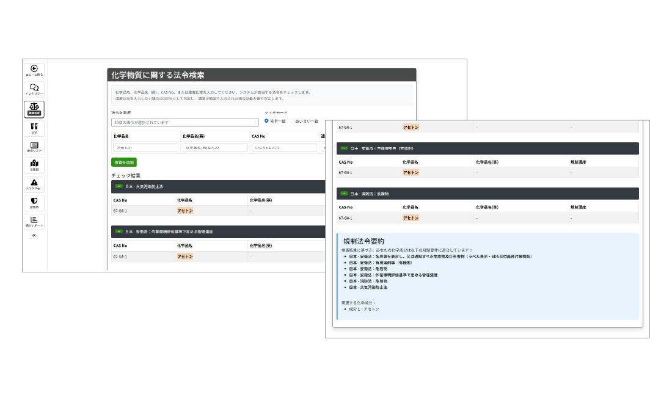Collapse the 日本 - 大気汚染防止法 section
Image resolution: width=672 pixels, height=397 pixels.
click(x=119, y=186)
